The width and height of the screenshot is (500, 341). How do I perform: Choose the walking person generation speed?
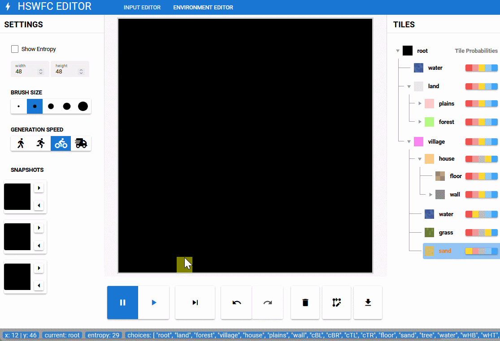[21, 143]
